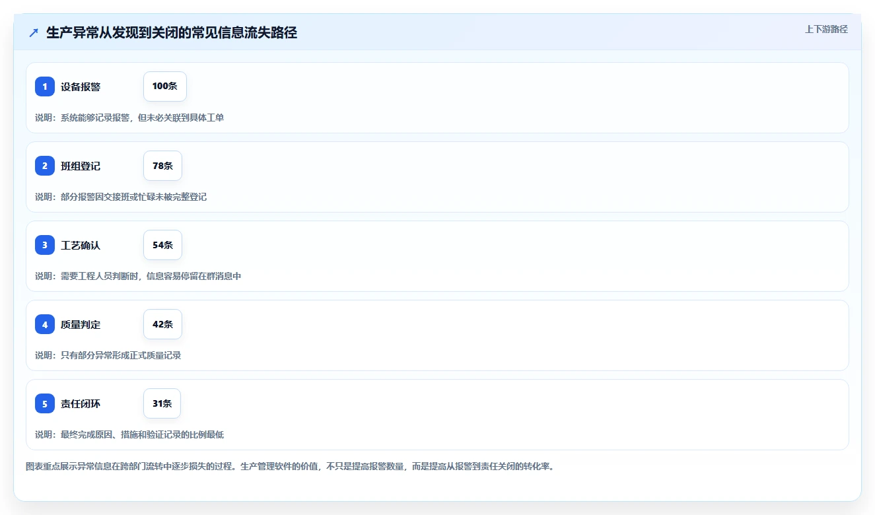Select the 质量判定 stage label
This screenshot has width=875, height=515.
click(x=81, y=324)
